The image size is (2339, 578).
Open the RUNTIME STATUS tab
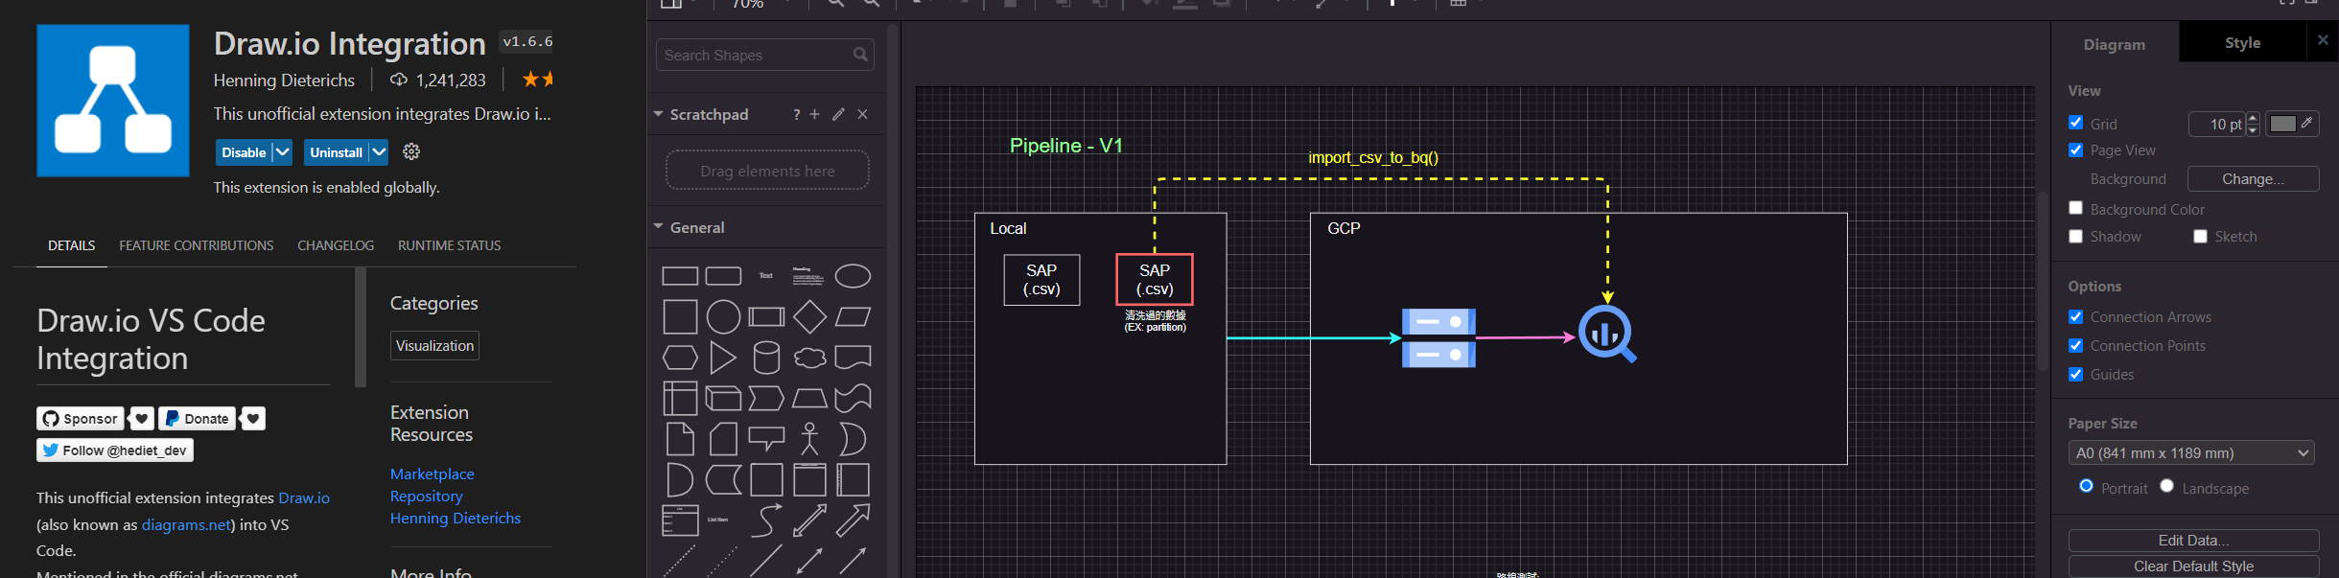450,245
